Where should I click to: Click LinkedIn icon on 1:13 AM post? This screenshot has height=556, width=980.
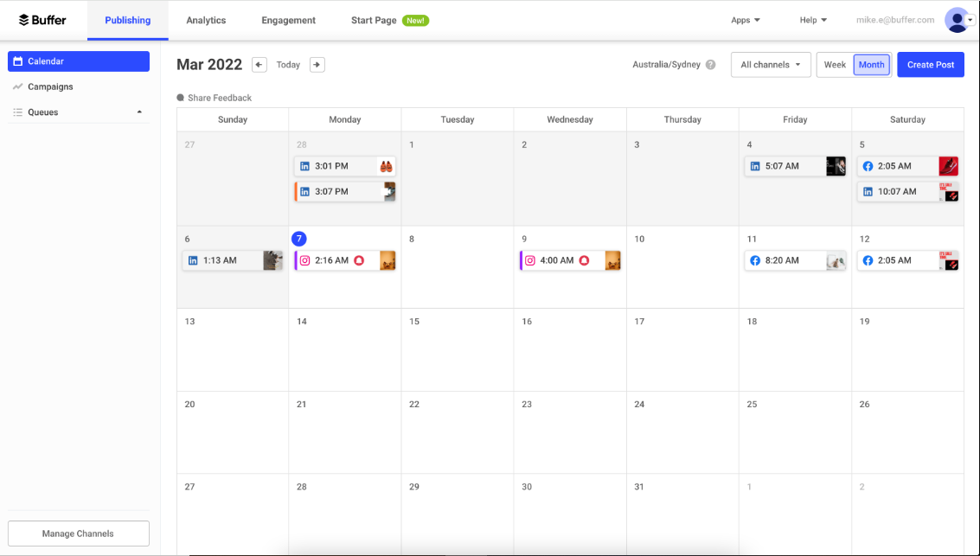(x=193, y=260)
